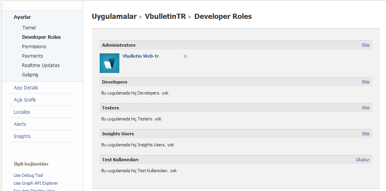Expand the App Details section
The height and width of the screenshot is (191, 386).
click(x=26, y=88)
